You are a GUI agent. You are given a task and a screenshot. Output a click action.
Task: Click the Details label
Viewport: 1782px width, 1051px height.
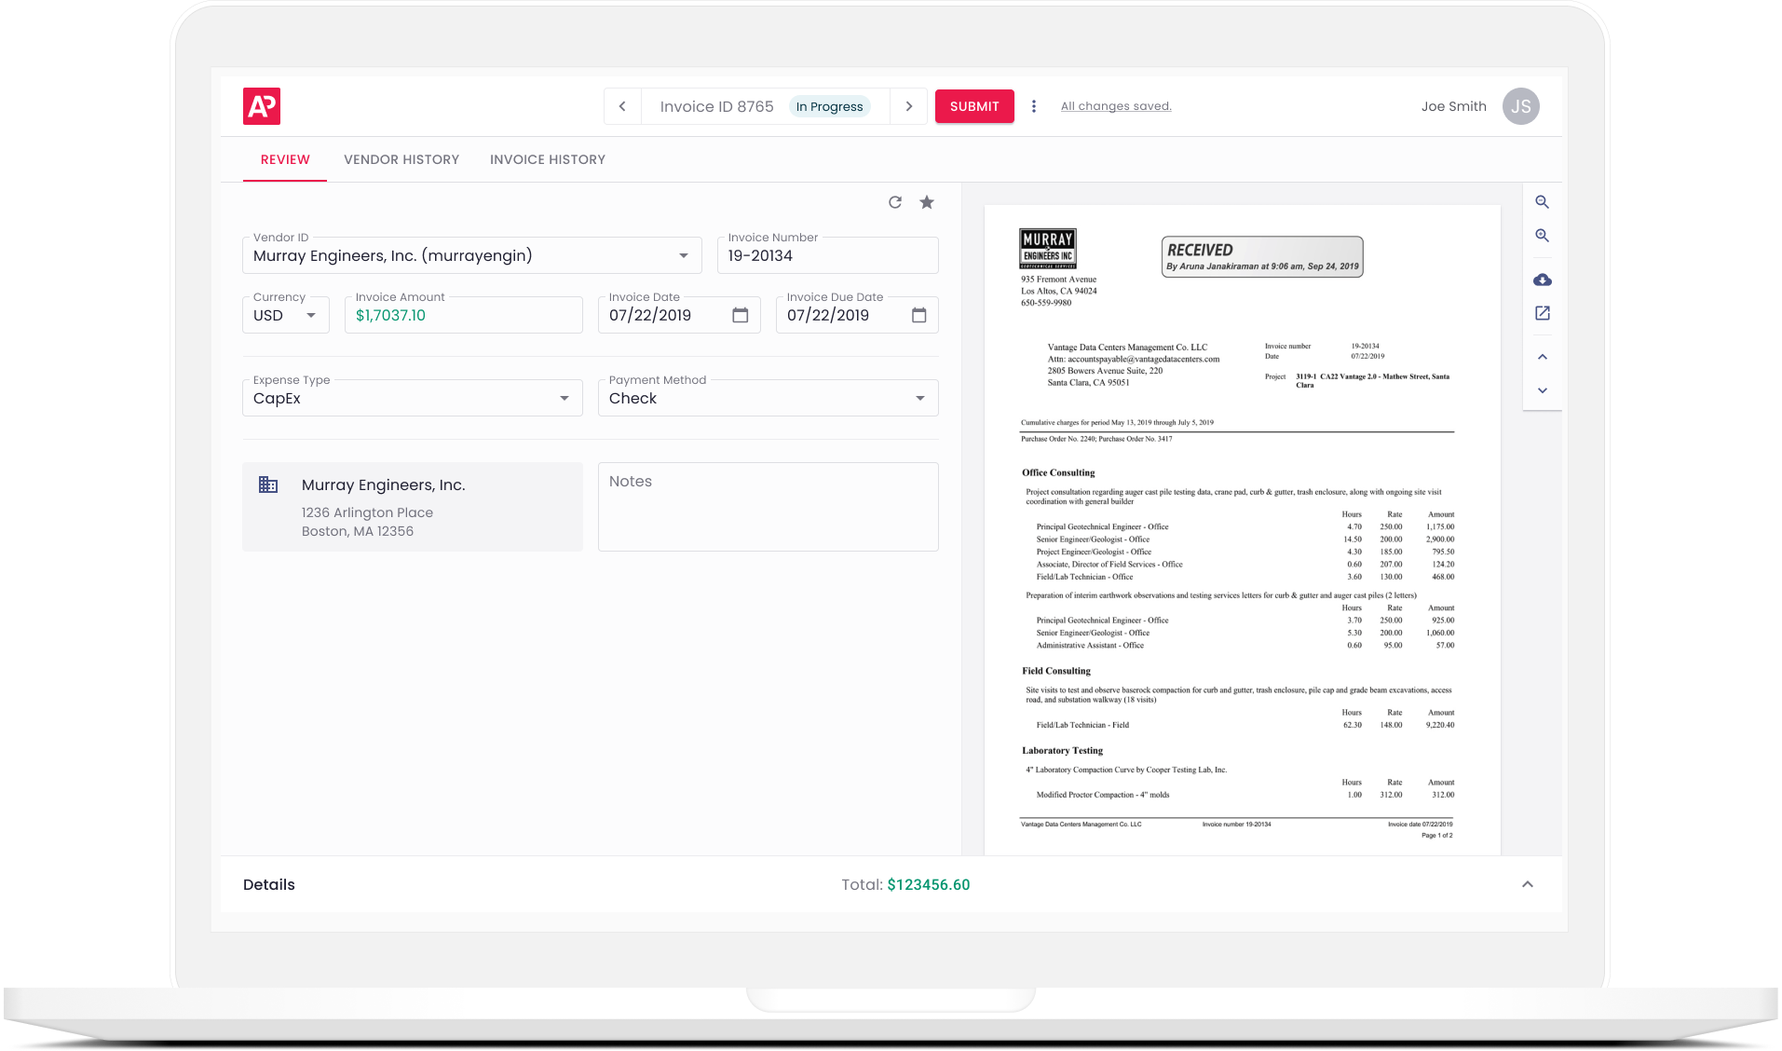[269, 884]
